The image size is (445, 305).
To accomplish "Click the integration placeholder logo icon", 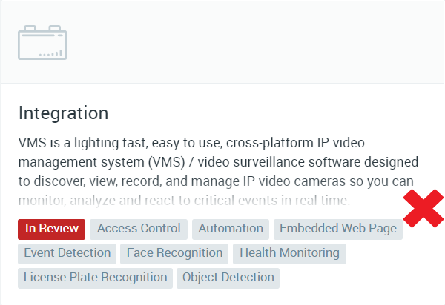I will [42, 42].
